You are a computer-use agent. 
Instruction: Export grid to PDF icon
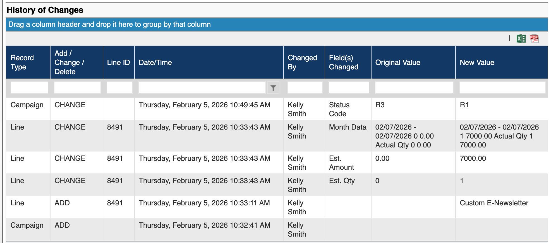[534, 39]
